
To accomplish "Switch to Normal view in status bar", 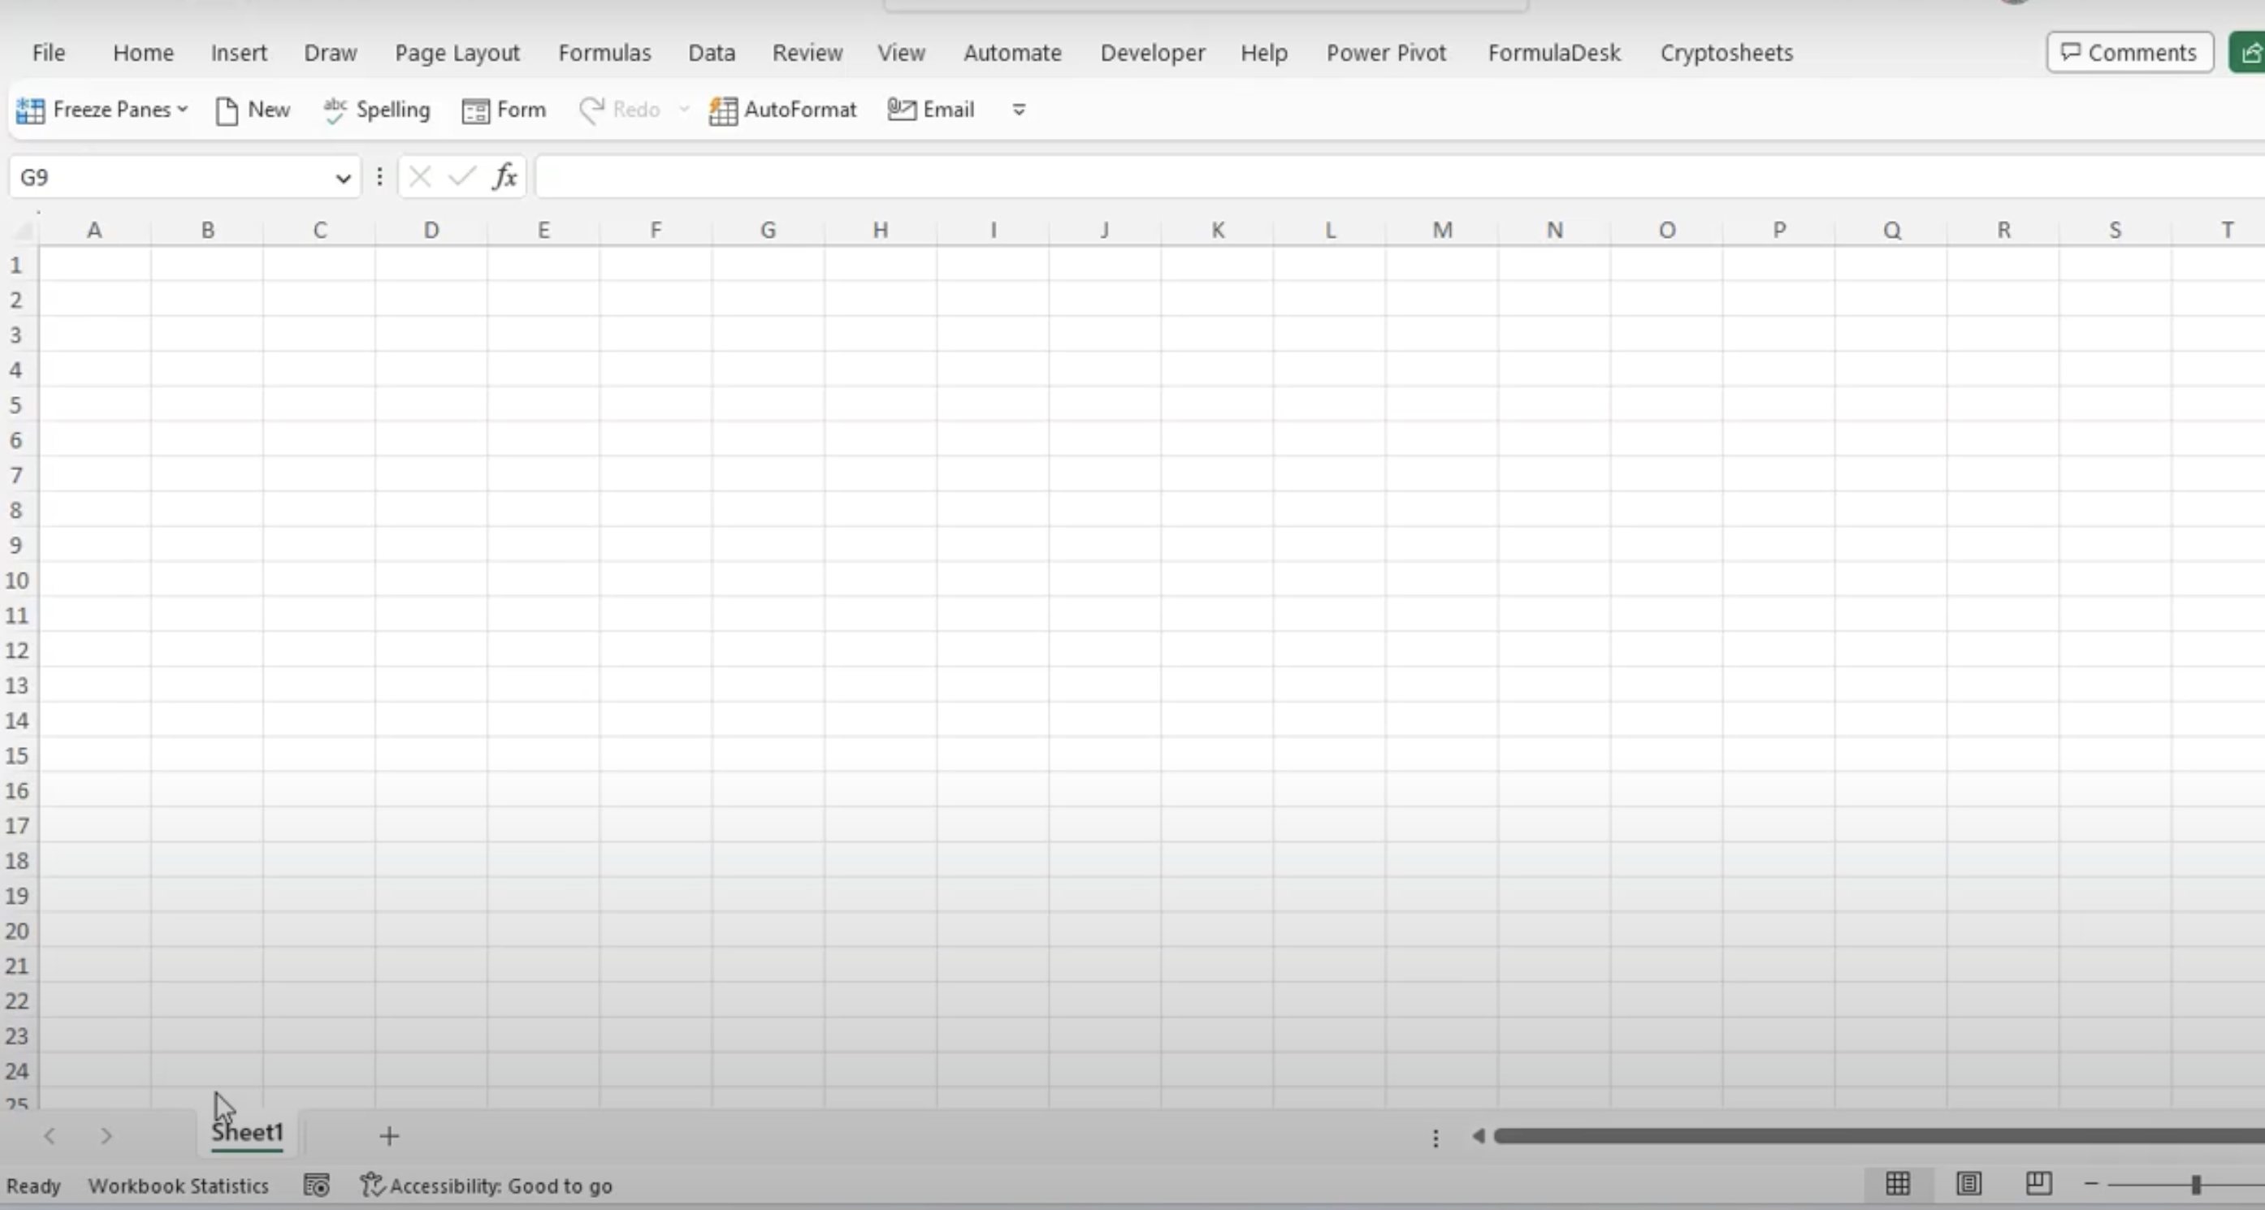I will click(1898, 1185).
